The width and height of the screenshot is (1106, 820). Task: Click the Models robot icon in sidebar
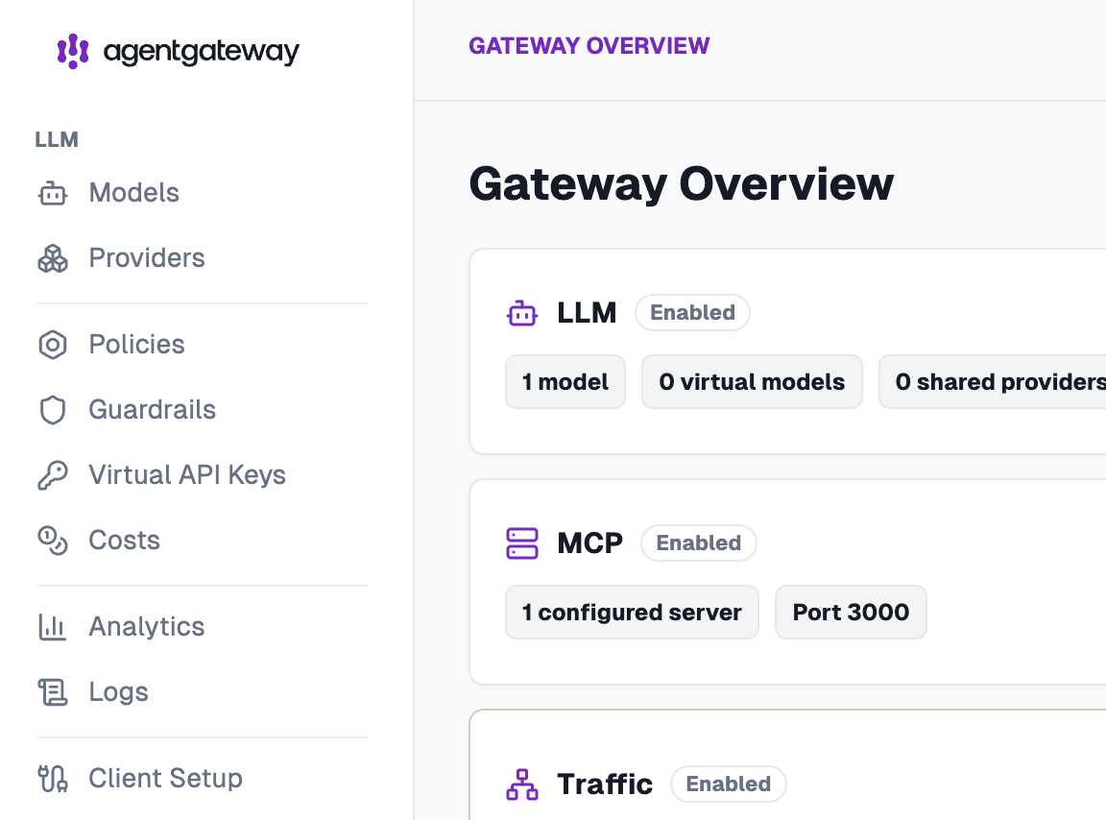tap(53, 193)
